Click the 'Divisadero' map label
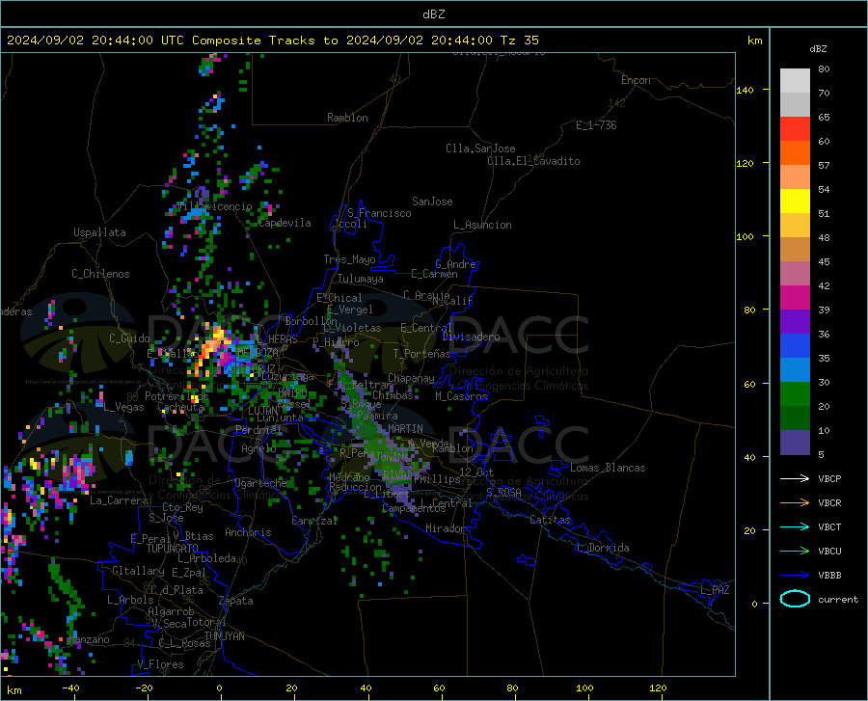868x701 pixels. point(471,337)
